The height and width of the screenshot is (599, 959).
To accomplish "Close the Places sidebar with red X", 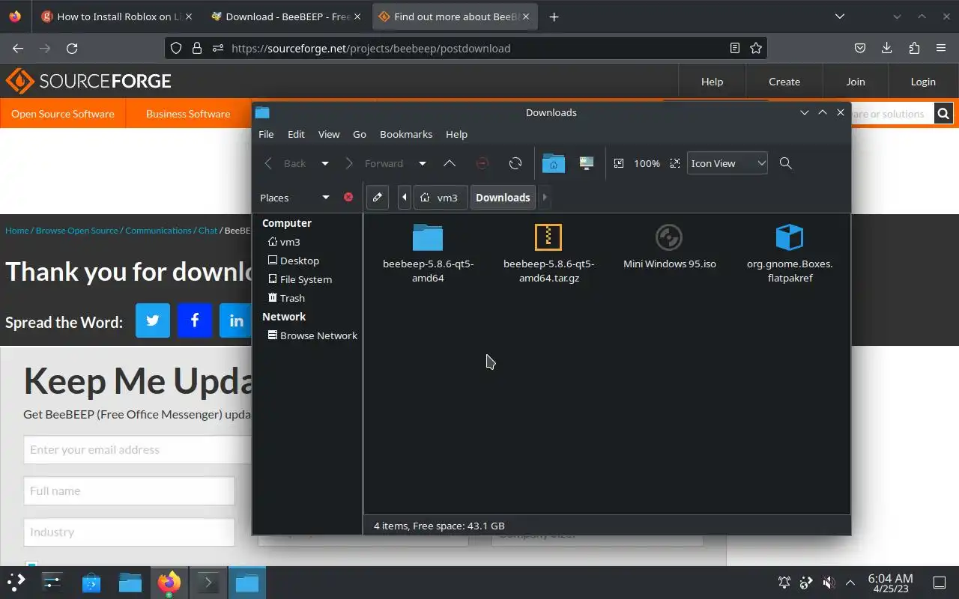I will (x=348, y=197).
